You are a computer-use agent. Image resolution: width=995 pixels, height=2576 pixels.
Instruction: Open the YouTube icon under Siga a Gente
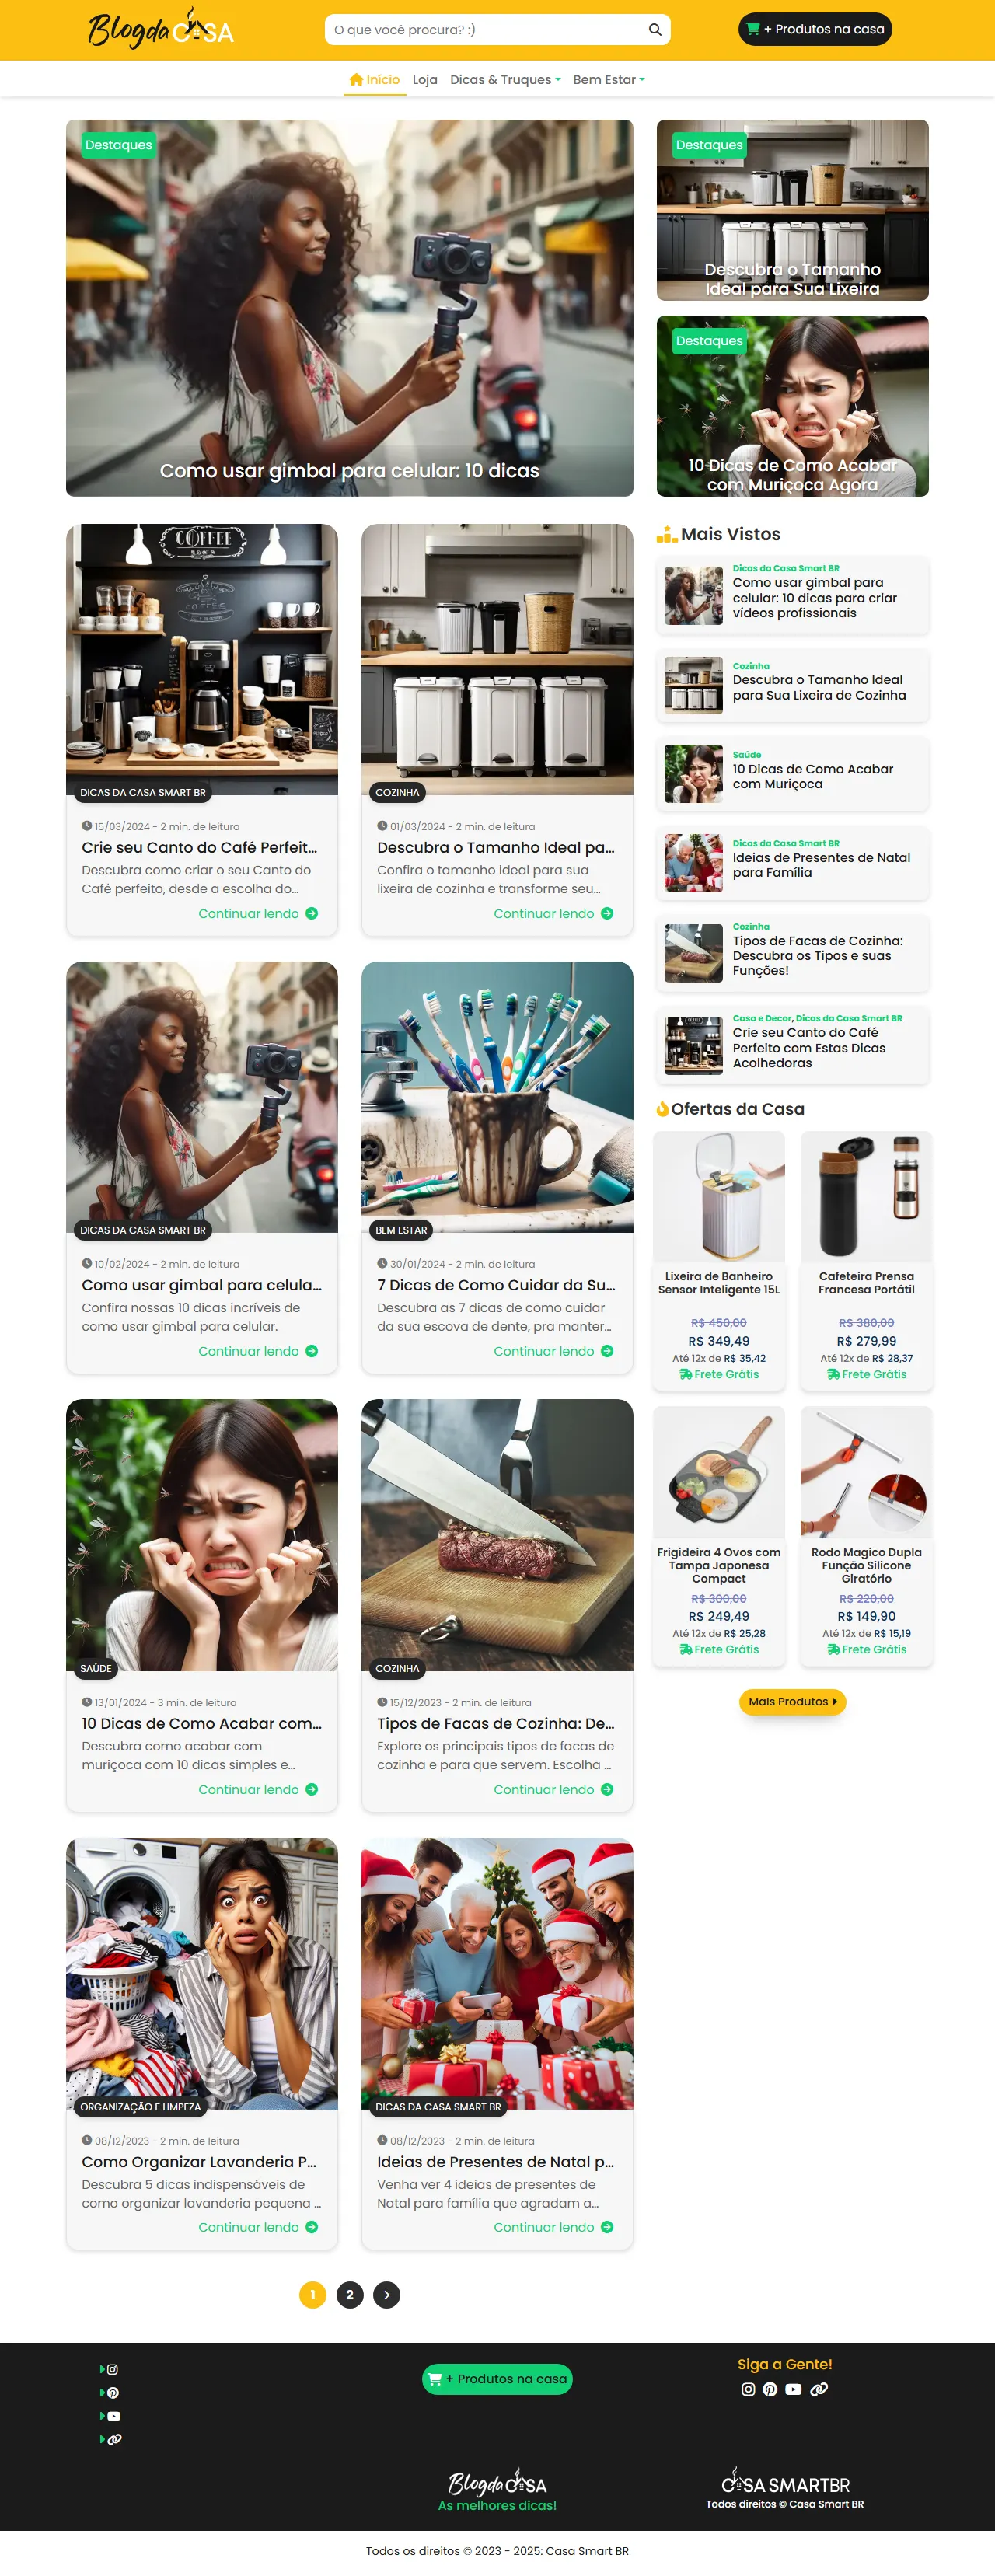(793, 2389)
